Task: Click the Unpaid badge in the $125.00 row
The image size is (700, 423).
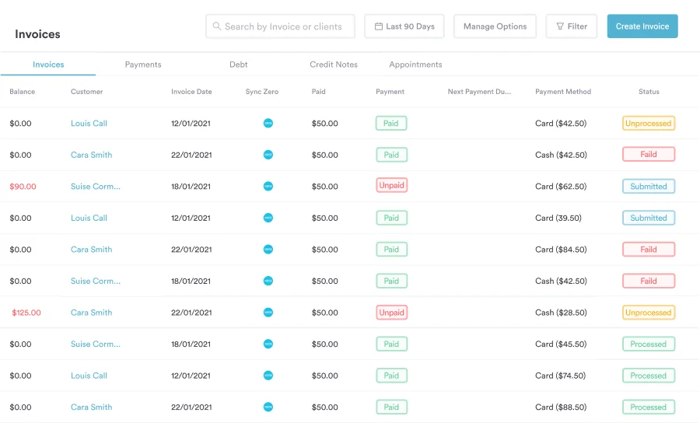Action: click(391, 313)
